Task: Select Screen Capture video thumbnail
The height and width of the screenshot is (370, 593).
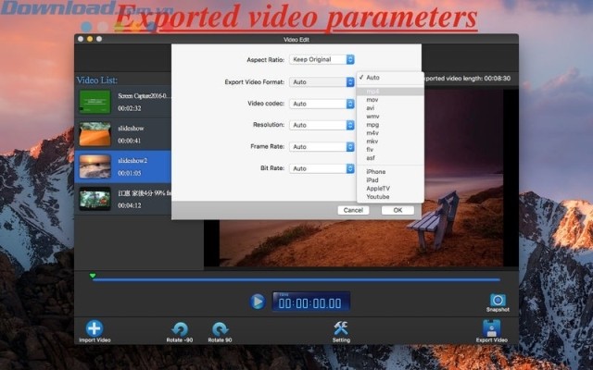Action: 95,102
